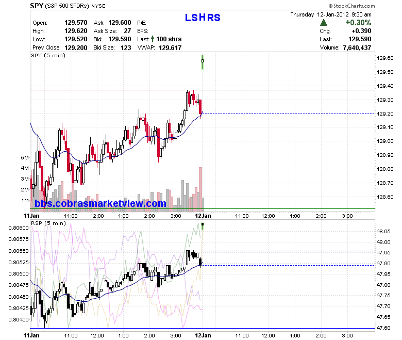The height and width of the screenshot is (340, 402).
Task: Click the 129.40 price axis label
Action: [x=385, y=86]
